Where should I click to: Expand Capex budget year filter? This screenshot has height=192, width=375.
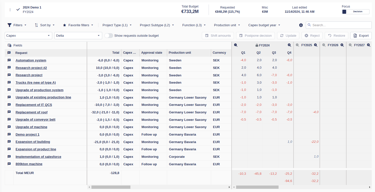[264, 25]
